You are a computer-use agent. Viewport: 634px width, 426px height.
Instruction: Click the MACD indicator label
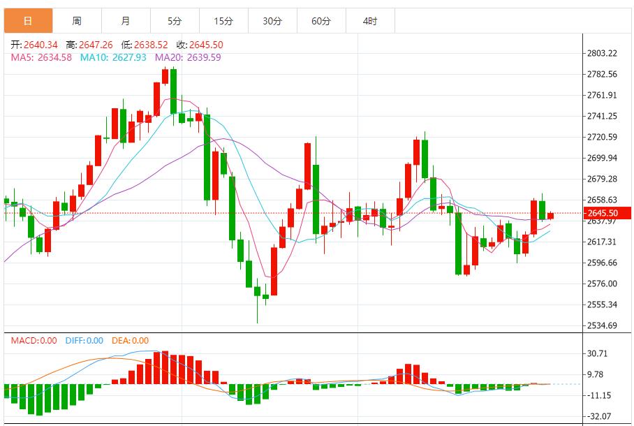click(34, 341)
